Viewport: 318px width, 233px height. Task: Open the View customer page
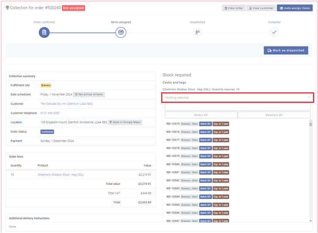(261, 8)
